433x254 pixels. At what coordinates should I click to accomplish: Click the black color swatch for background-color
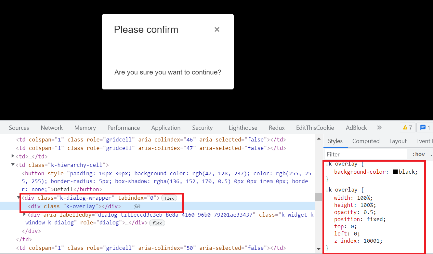[395, 172]
